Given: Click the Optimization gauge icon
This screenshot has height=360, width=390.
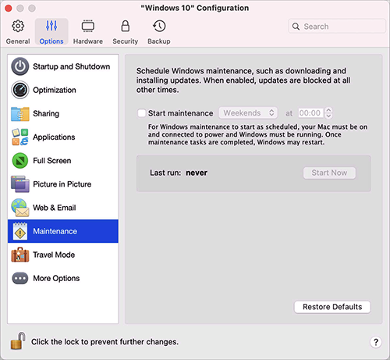Looking at the screenshot, I should coord(20,90).
